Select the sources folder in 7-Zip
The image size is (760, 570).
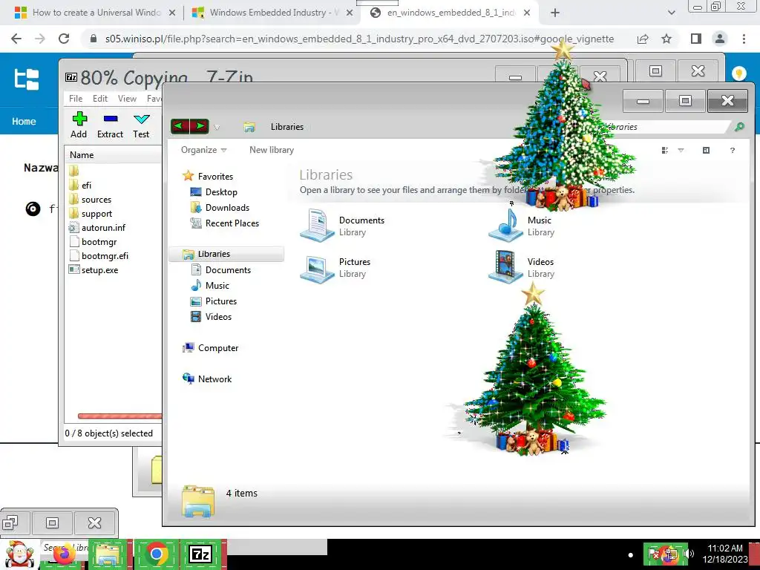(x=90, y=200)
